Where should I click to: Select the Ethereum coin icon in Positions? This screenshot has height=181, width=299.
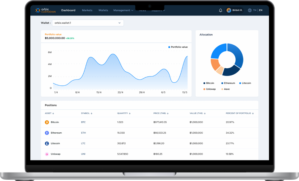[47, 133]
